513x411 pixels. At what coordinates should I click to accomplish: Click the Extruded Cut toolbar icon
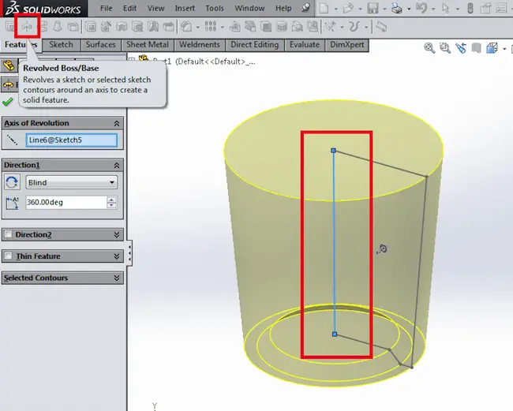[x=91, y=27]
